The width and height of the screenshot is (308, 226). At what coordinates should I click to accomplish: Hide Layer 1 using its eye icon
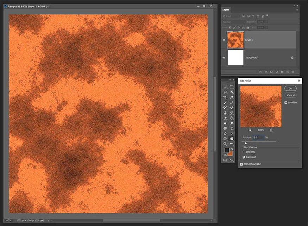[224, 40]
